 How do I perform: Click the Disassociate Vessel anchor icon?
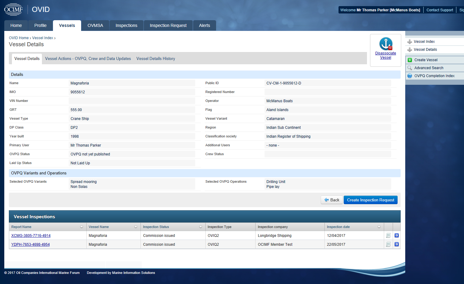click(385, 44)
